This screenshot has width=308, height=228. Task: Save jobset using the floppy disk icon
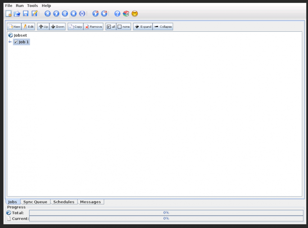[x=26, y=14]
